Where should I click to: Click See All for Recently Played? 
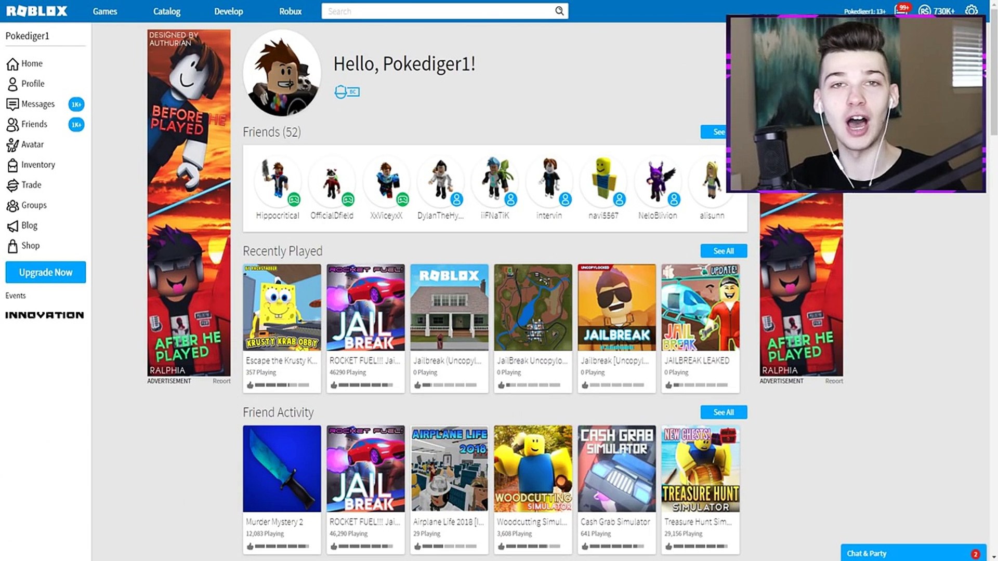pyautogui.click(x=723, y=251)
